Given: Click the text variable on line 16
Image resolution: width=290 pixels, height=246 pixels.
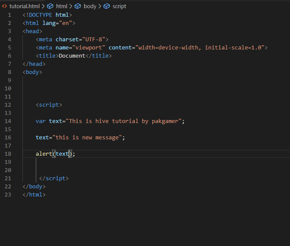Looking at the screenshot, I should pyautogui.click(x=42, y=138).
